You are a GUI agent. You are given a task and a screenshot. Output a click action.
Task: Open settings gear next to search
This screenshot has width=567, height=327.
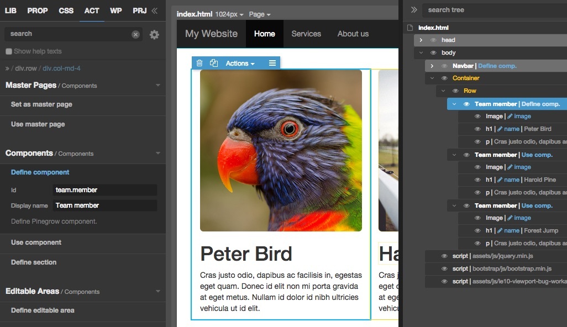[x=154, y=34]
